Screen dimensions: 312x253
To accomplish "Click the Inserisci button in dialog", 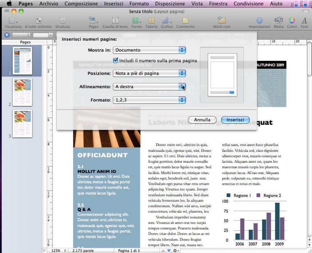I will [235, 120].
